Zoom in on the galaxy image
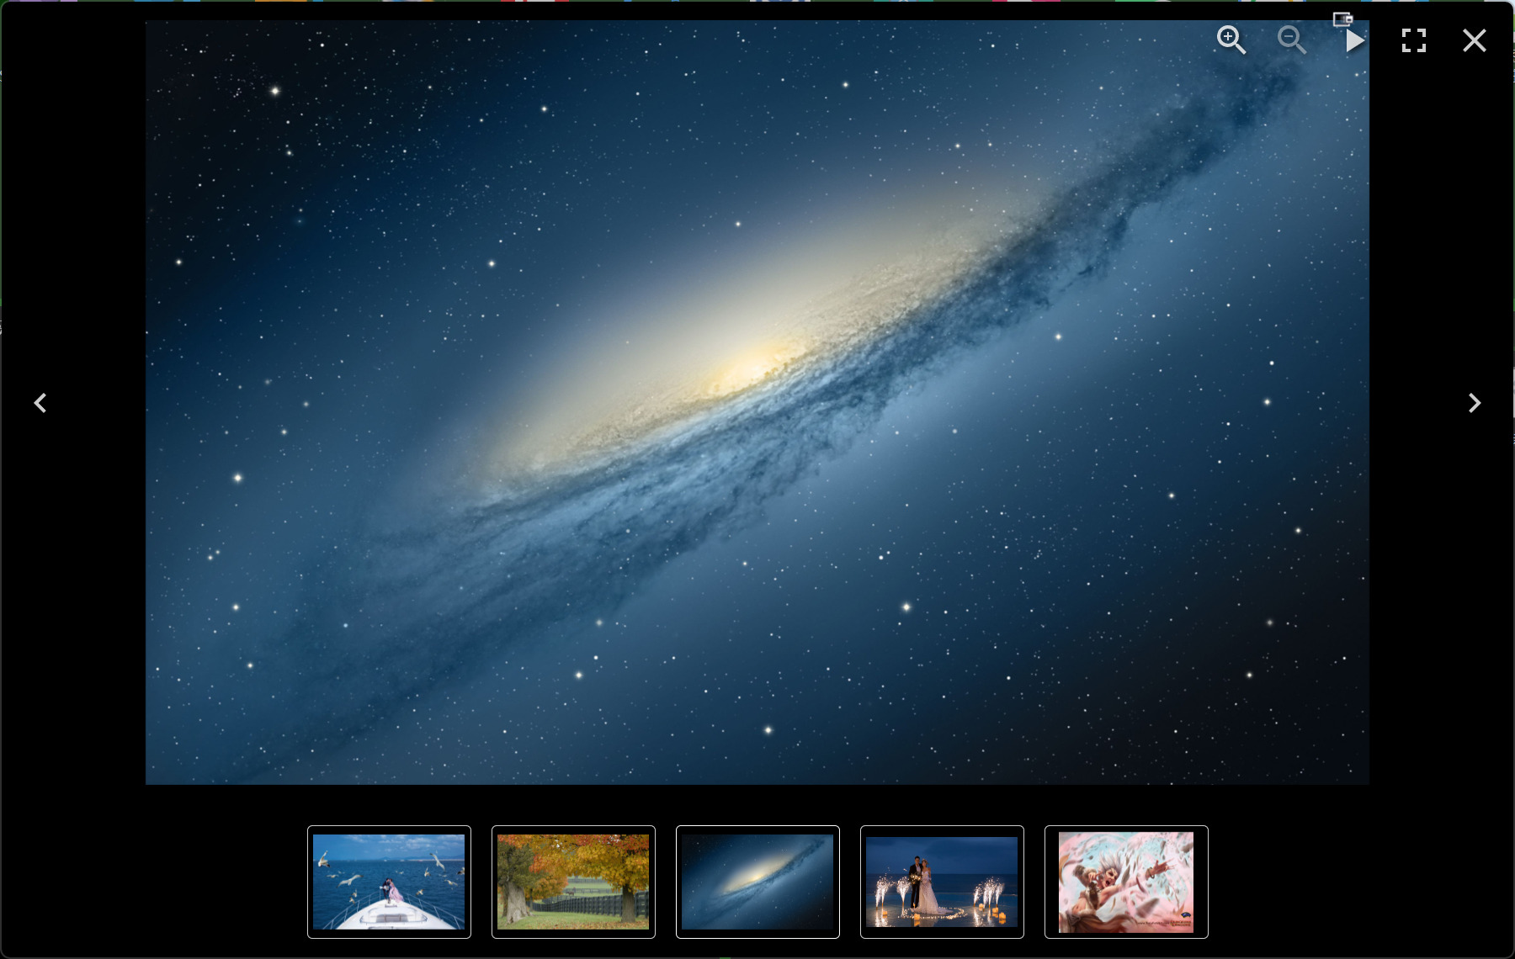Screen dimensions: 1515x959 [x=1231, y=40]
